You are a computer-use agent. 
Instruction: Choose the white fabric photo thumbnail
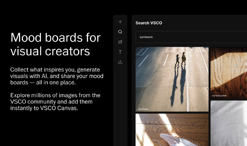pyautogui.click(x=228, y=123)
